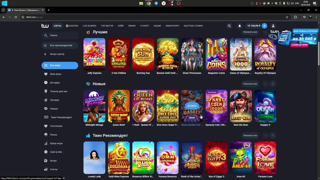The image size is (320, 180).
Task: Open the Oxygen 3 game thumbnail
Action: (265, 106)
